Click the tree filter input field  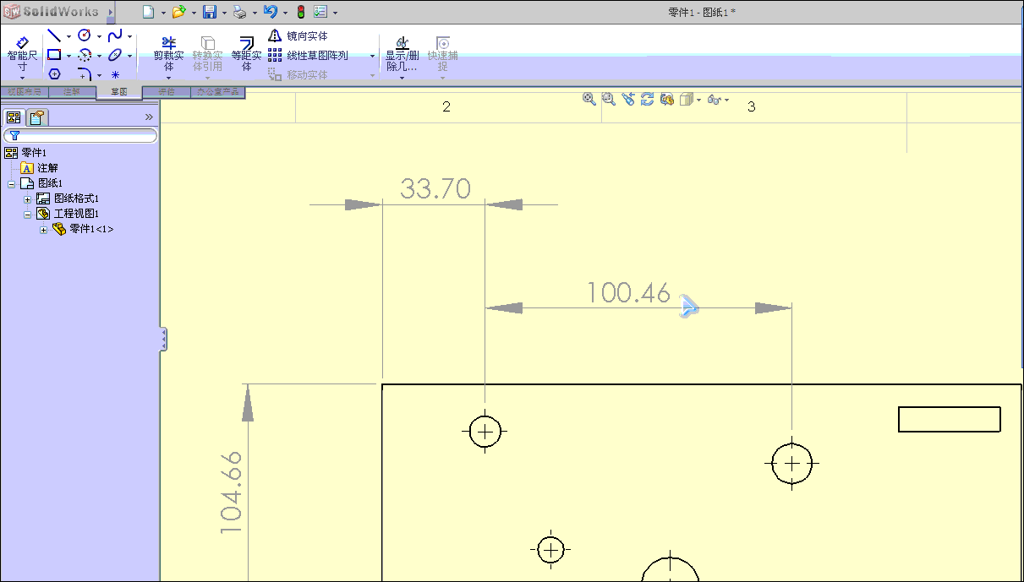80,135
